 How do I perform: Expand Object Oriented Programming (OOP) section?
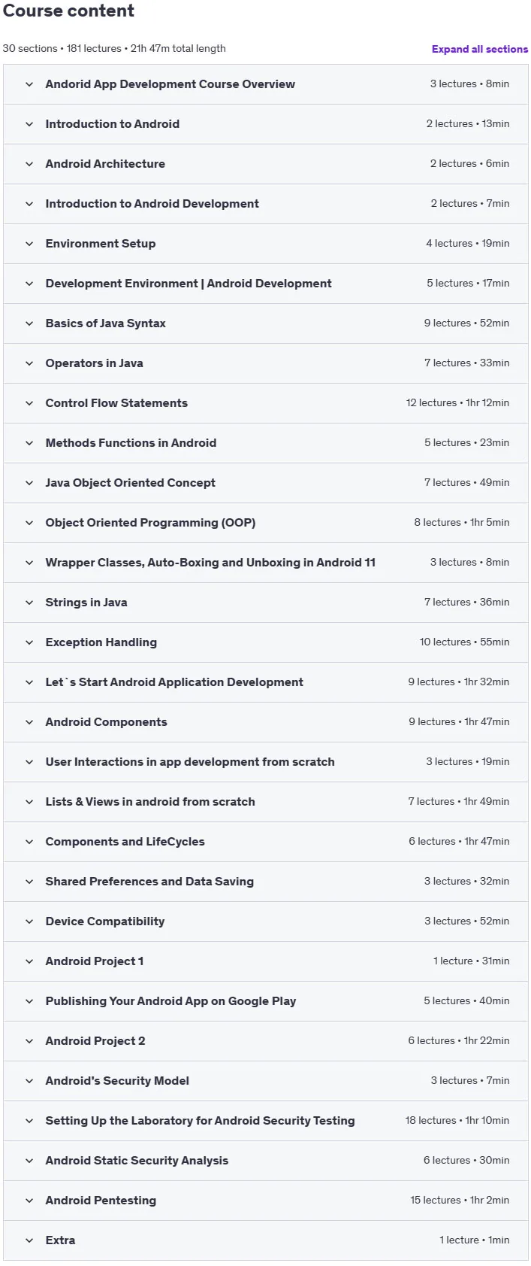pos(266,523)
